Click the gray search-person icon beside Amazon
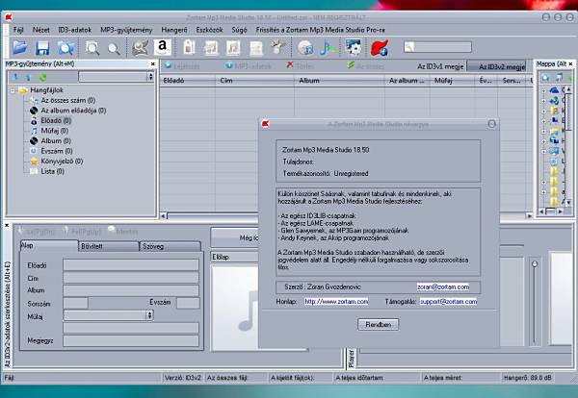 (x=140, y=48)
